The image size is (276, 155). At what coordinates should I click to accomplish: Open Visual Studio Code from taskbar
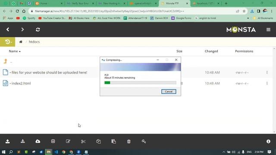(x=56, y=152)
